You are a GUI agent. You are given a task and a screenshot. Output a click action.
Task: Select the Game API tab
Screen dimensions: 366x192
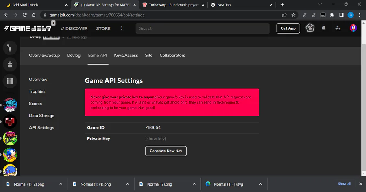97,56
